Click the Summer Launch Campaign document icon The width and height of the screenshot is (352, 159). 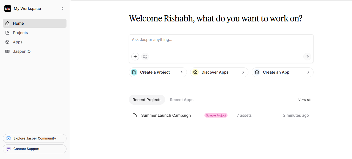[x=135, y=115]
